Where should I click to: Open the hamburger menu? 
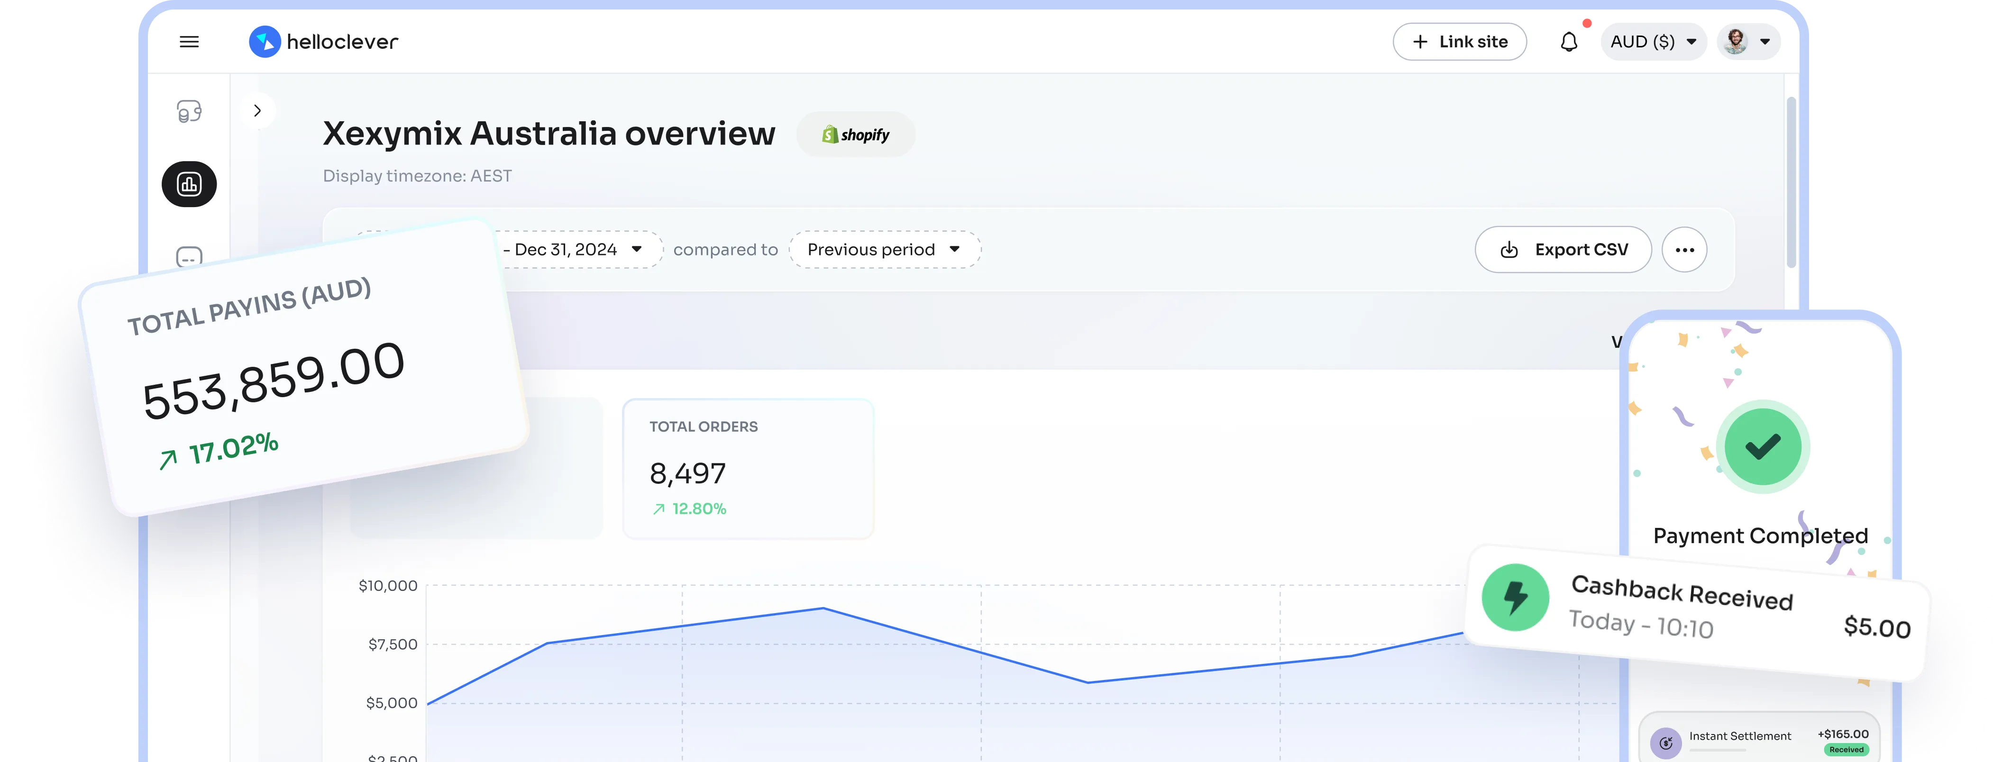190,42
